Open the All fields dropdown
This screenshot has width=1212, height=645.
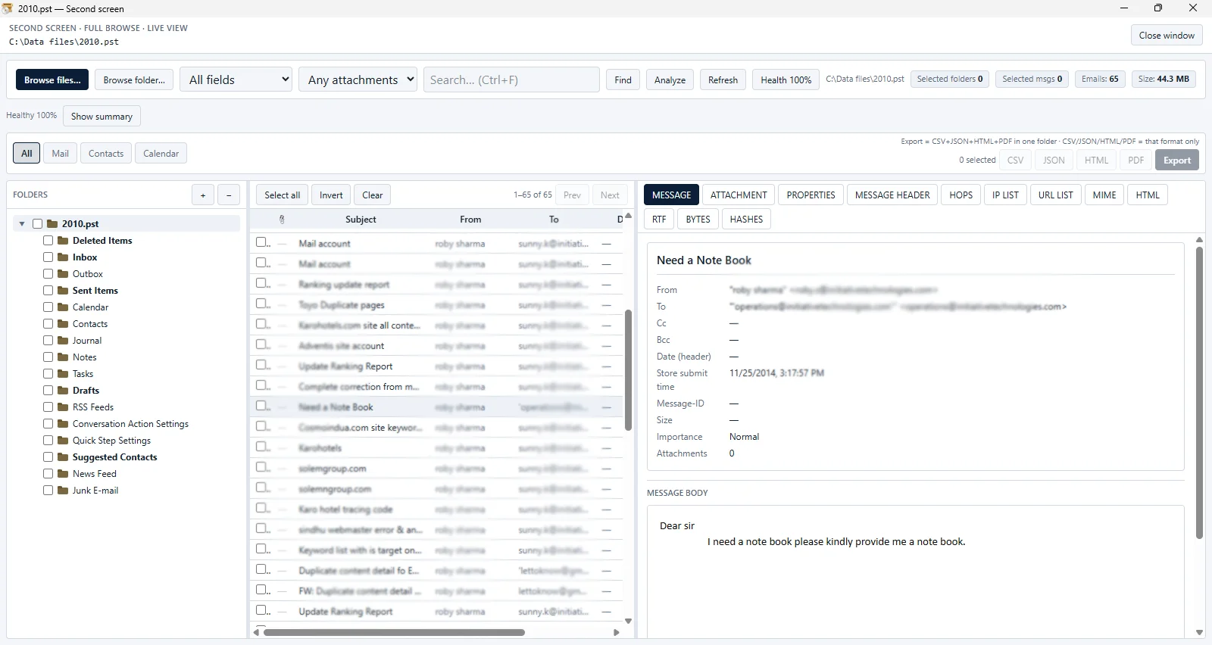[236, 79]
